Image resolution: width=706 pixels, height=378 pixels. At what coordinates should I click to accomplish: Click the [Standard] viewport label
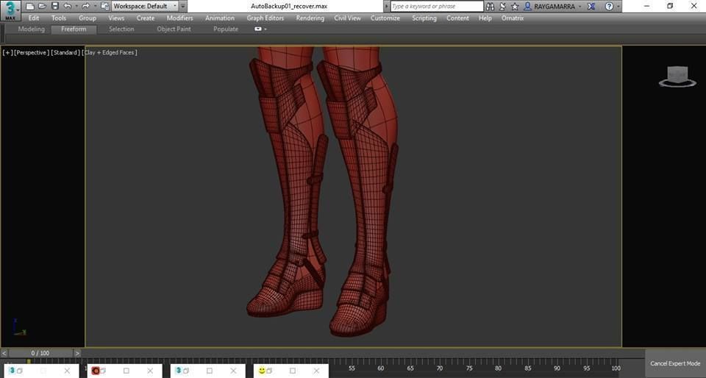click(65, 53)
